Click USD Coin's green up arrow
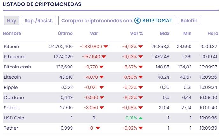 141,118
